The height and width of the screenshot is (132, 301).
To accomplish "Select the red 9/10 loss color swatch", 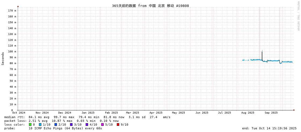I will 118,125.
